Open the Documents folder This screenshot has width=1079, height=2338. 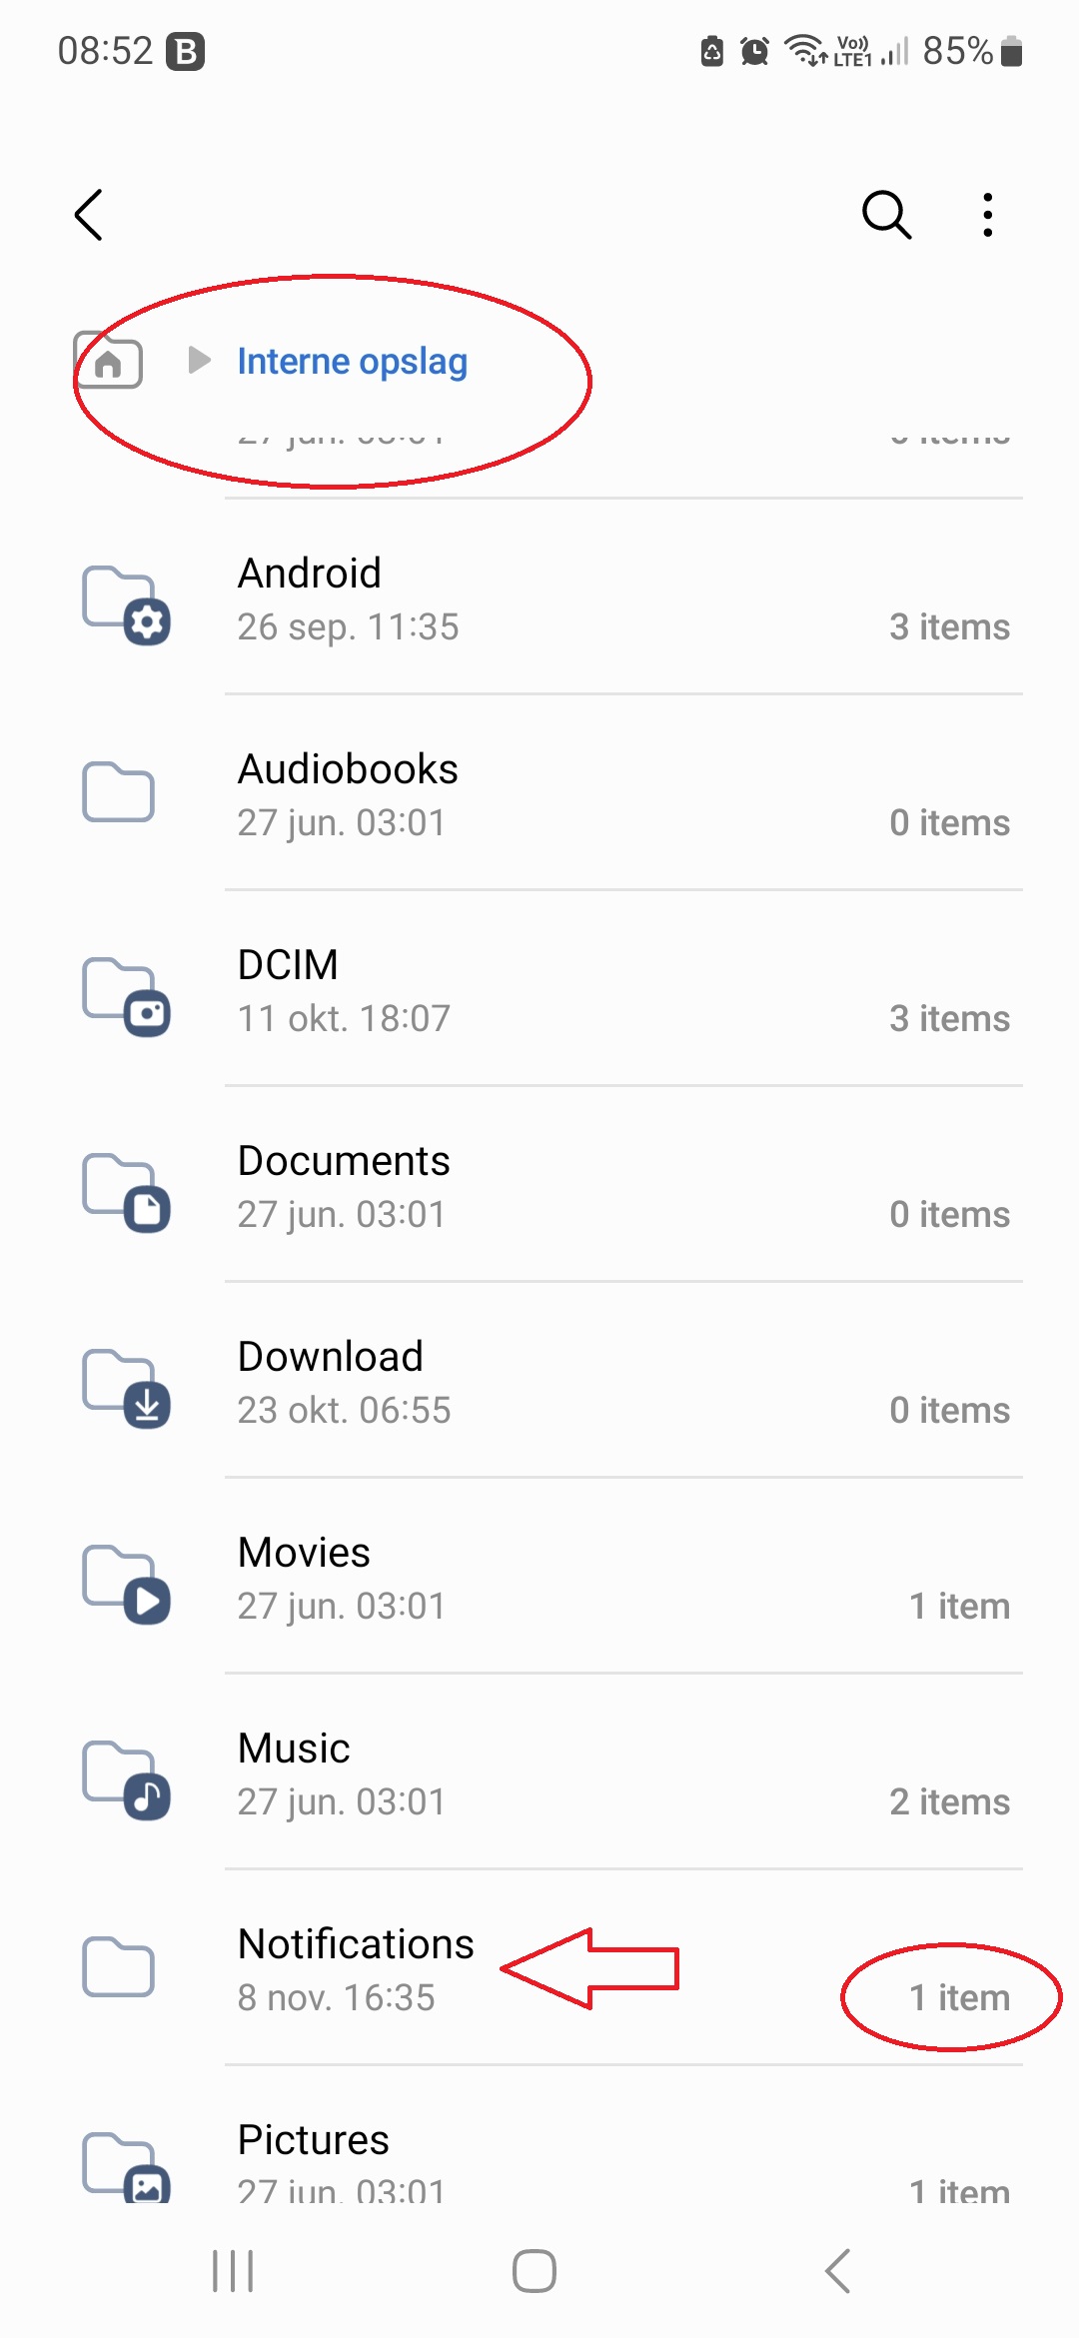point(344,1162)
